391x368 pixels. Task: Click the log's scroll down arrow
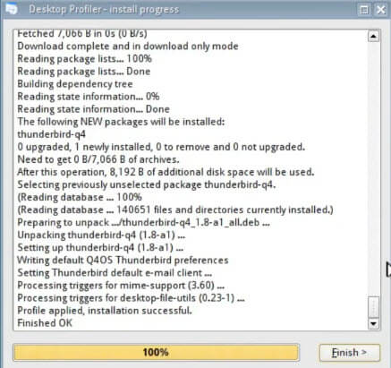[x=373, y=323]
